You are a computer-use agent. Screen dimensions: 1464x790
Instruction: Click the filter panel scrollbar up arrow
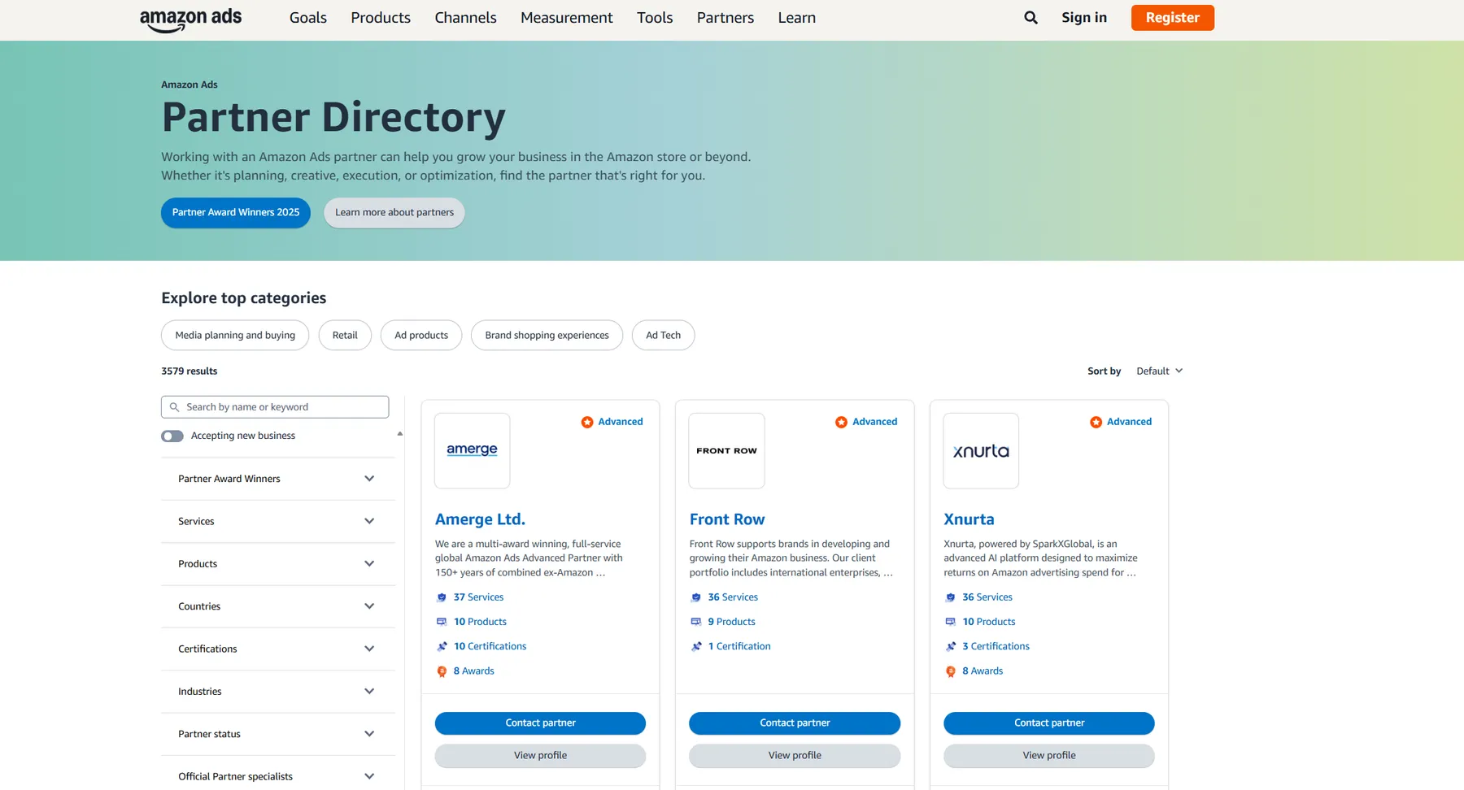(400, 434)
